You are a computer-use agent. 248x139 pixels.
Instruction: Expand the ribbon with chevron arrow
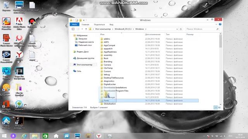(216, 24)
